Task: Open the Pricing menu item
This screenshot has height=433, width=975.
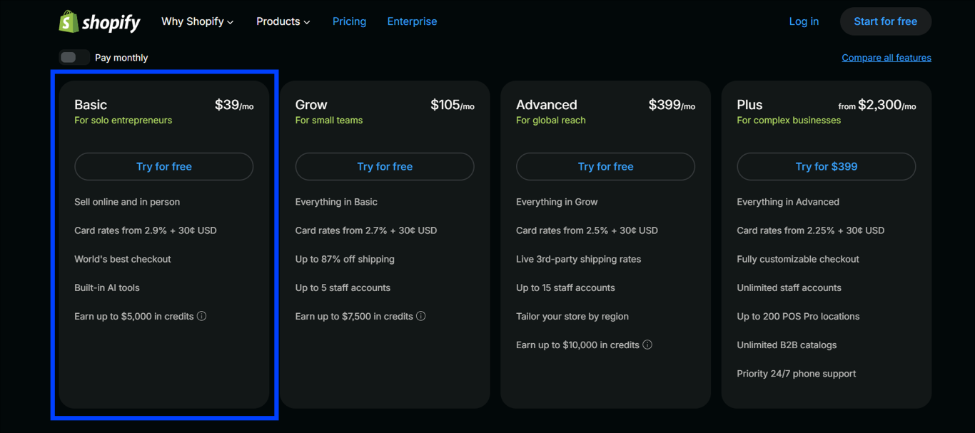Action: [x=349, y=21]
